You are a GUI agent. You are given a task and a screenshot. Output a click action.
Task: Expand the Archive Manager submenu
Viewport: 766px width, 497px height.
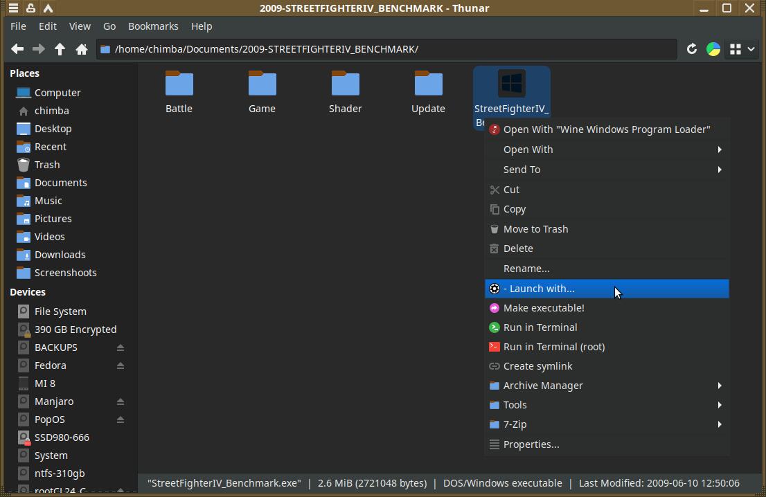607,386
